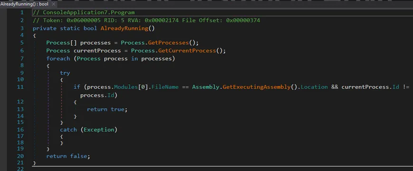Click the Exception type in catch clause
Image resolution: width=413 pixels, height=171 pixels.
[x=99, y=129]
